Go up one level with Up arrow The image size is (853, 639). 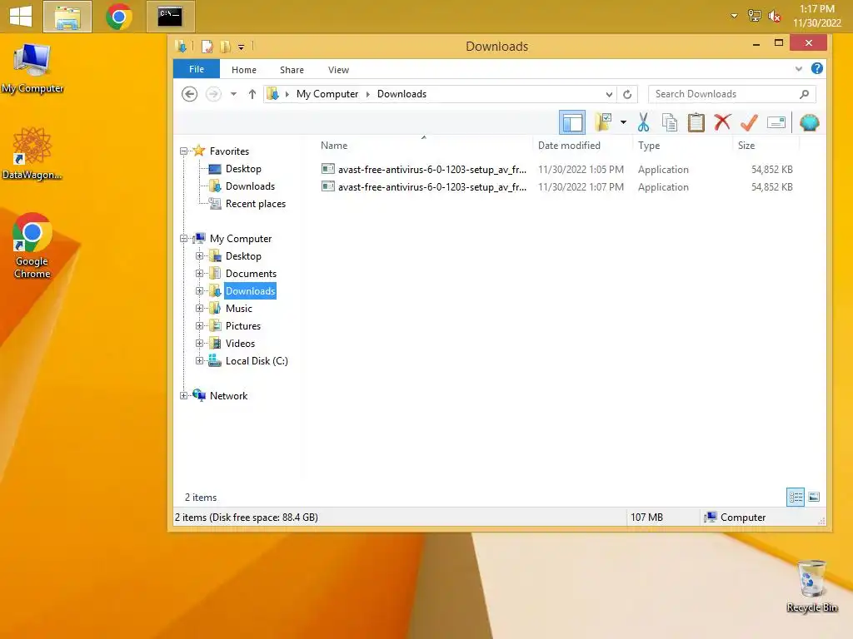pos(252,94)
